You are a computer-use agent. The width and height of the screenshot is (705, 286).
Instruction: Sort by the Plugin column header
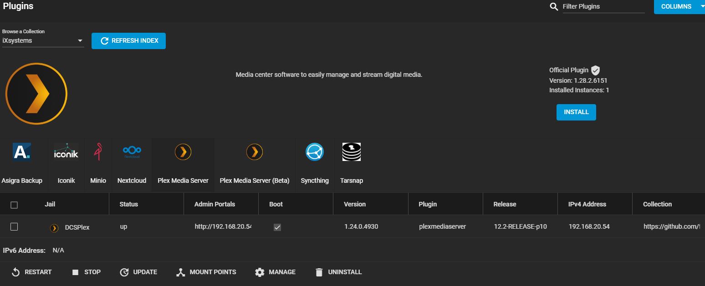(x=428, y=204)
